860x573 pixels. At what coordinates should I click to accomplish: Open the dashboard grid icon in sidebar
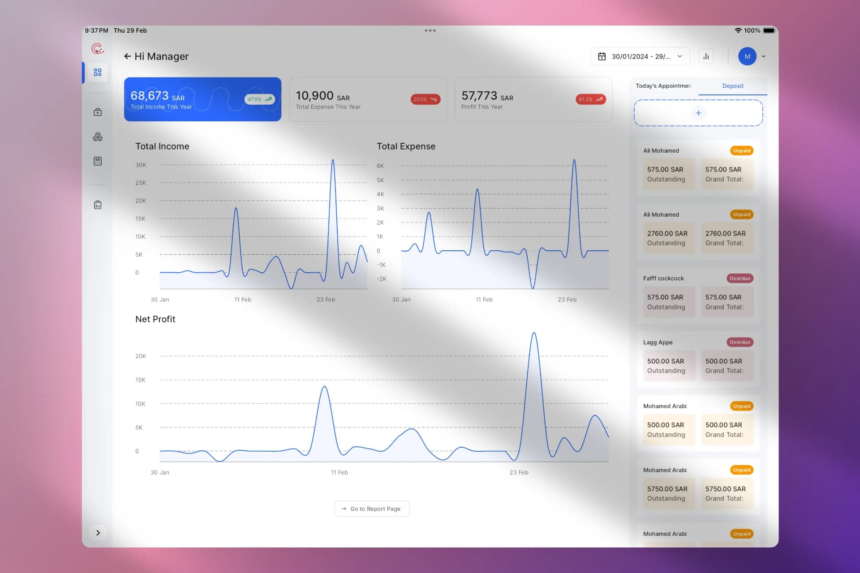pyautogui.click(x=98, y=72)
